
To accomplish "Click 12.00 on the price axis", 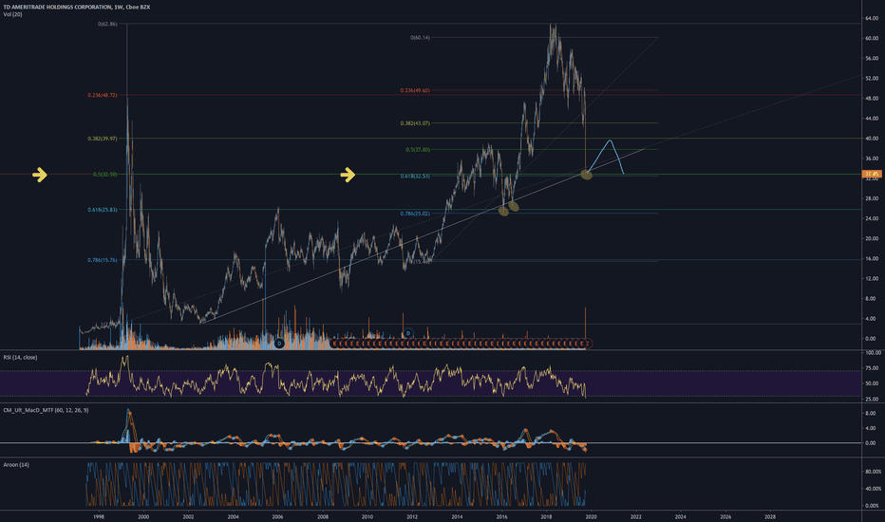I will 872,278.
